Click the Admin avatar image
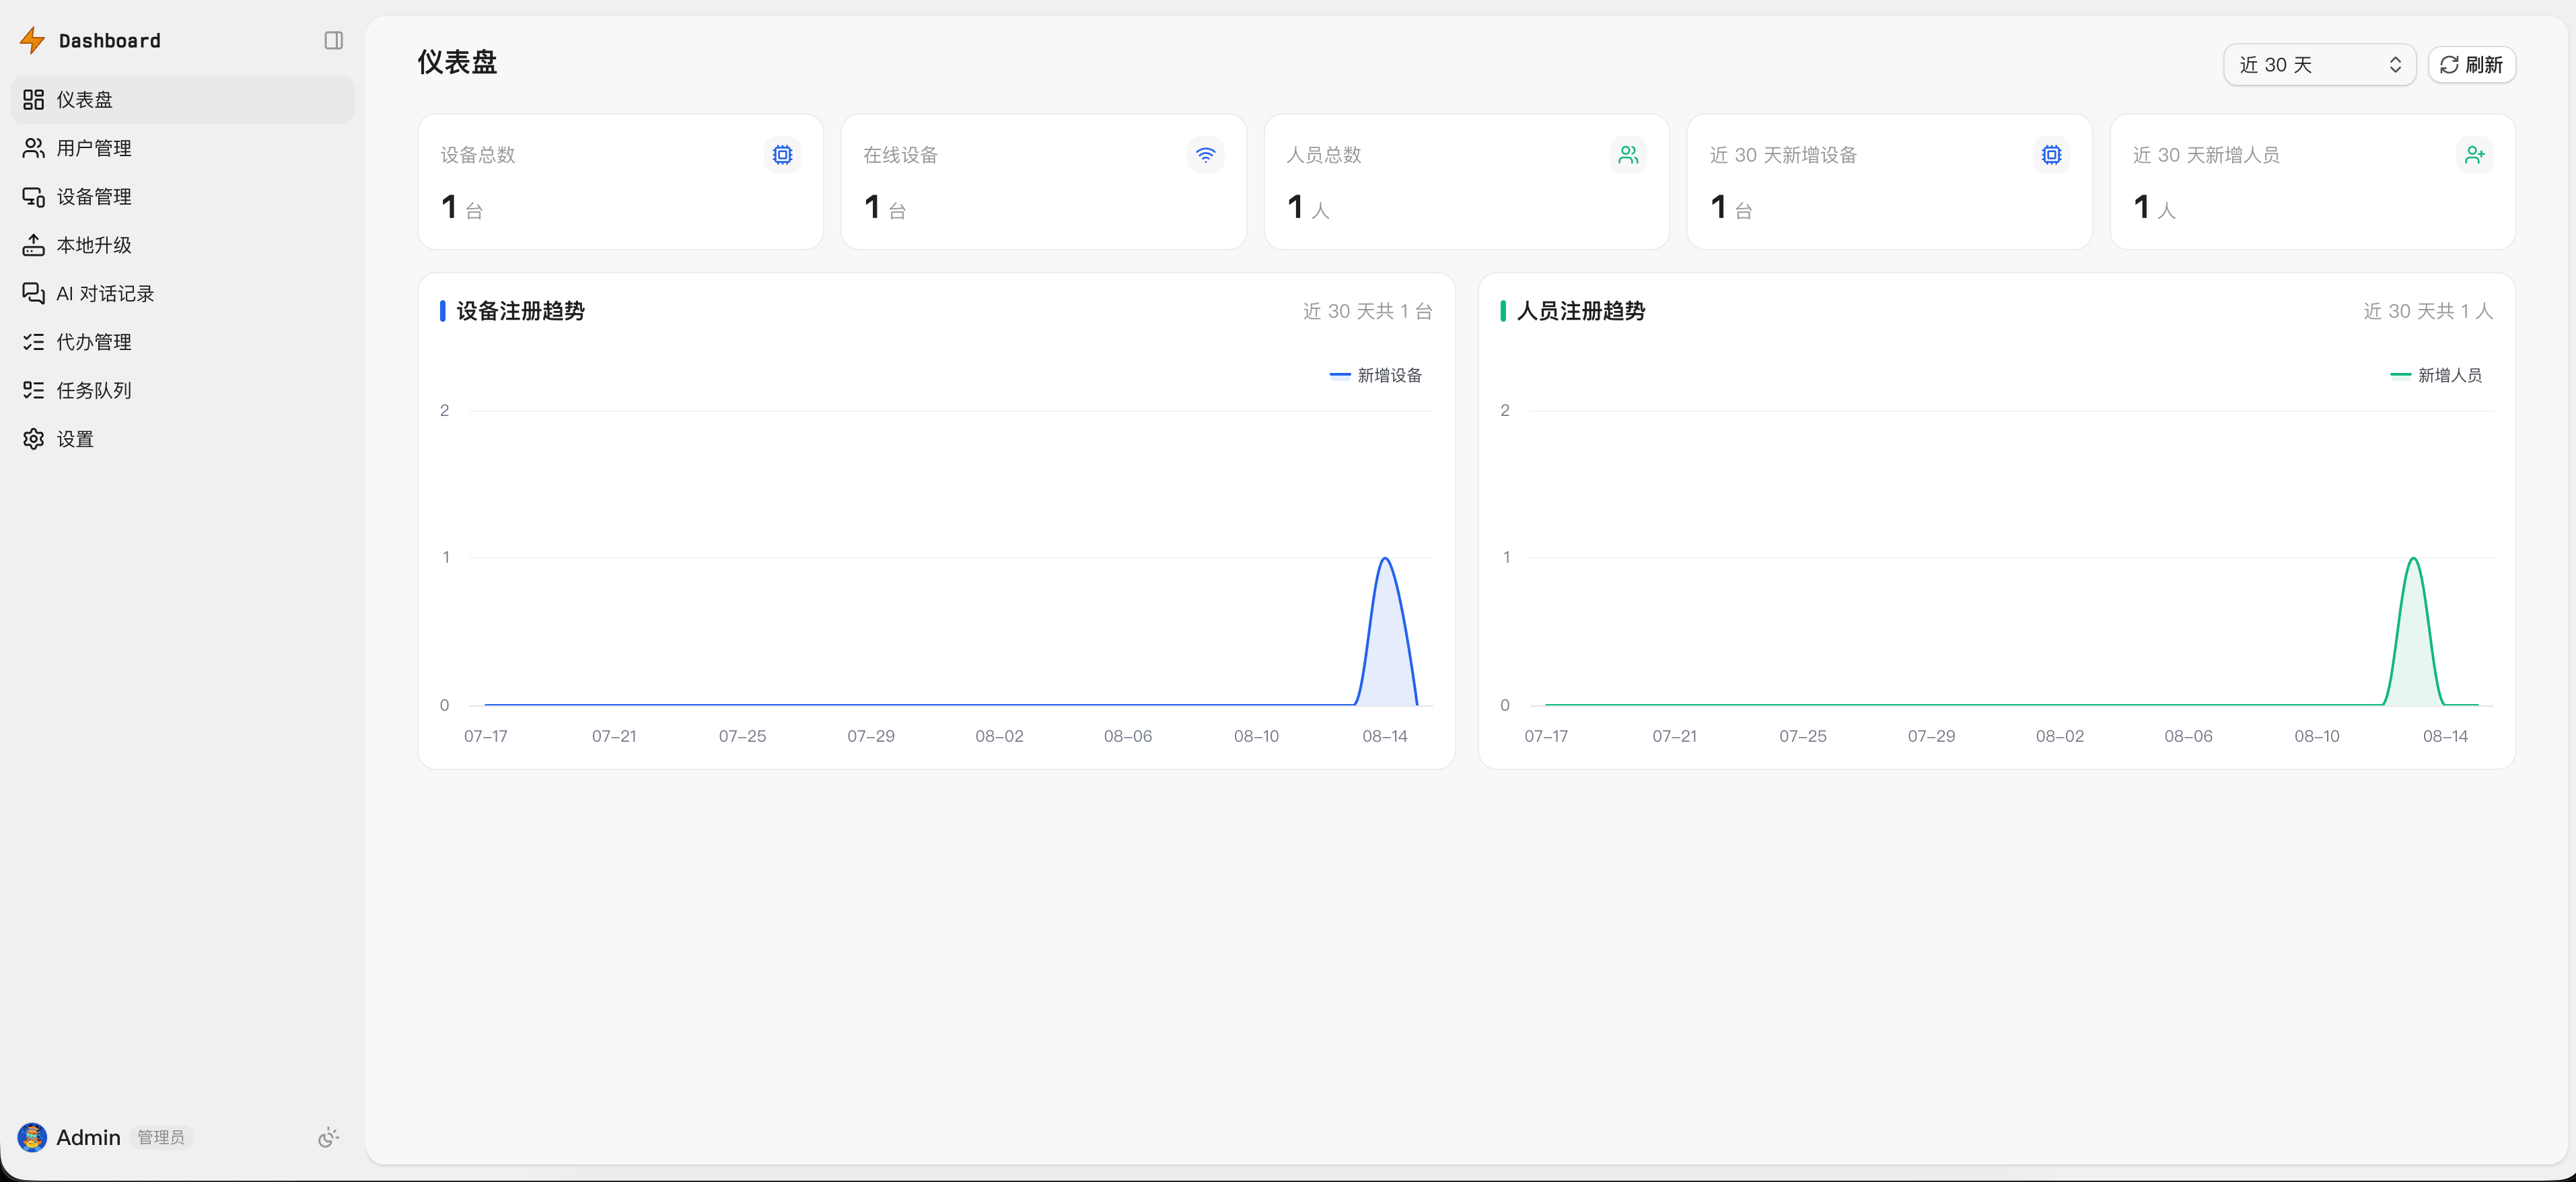Image resolution: width=2576 pixels, height=1182 pixels. click(x=32, y=1137)
